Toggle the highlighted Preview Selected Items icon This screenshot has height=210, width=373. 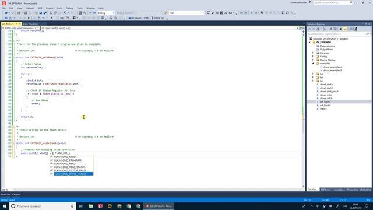click(345, 29)
